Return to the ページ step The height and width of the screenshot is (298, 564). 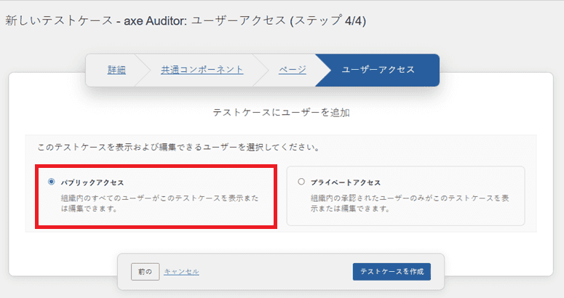click(292, 70)
